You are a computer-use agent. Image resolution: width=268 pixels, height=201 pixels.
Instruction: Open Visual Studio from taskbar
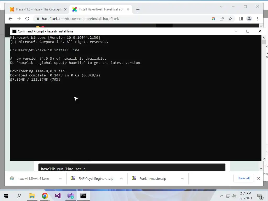[x=58, y=196]
